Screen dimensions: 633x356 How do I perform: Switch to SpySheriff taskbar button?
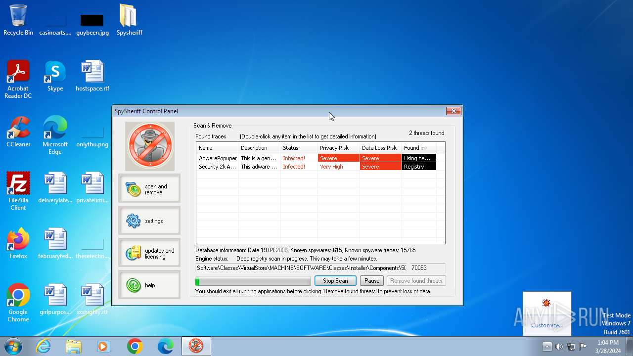[196, 346]
